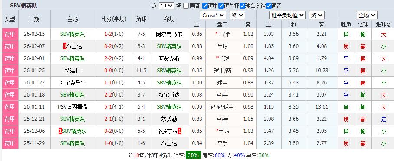Open the 胜平负均值 dropdown
This screenshot has height=161, width=394.
click(287, 15)
